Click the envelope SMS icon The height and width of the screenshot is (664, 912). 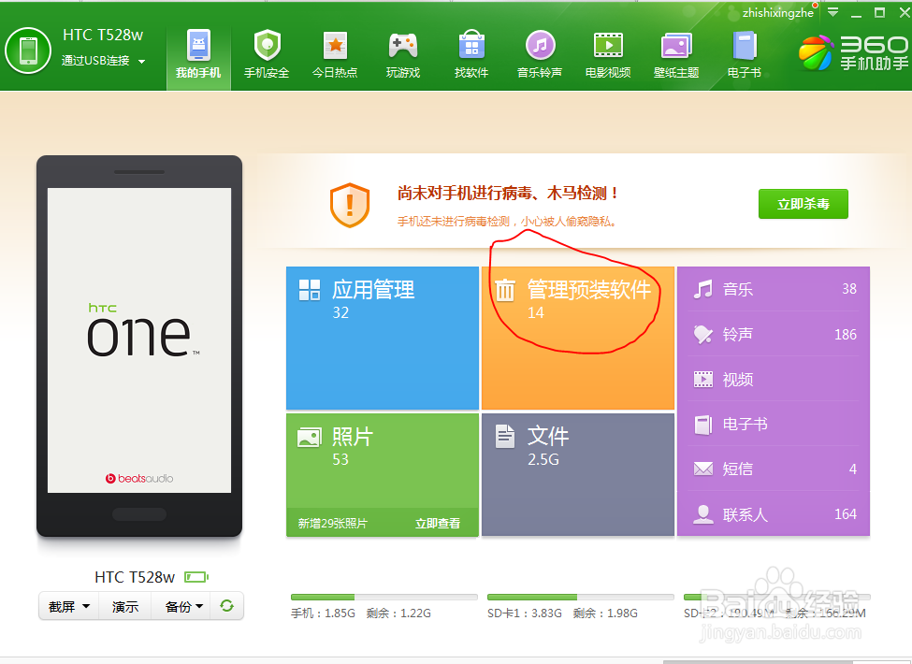[x=702, y=469]
